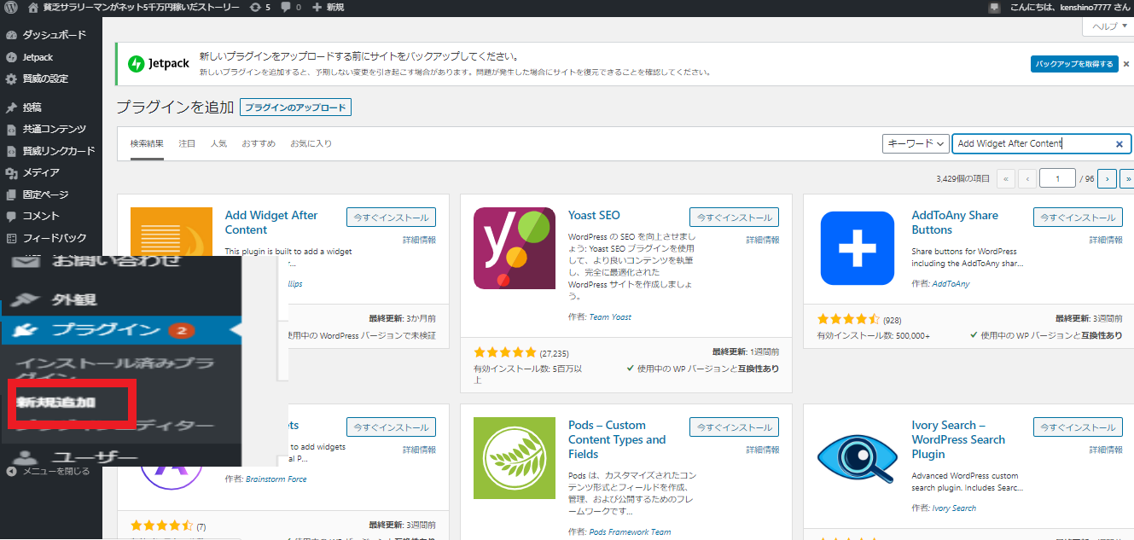Screen dimensions: 1134x540
Task: Click the pin icon beside 投稿
Action: point(11,107)
